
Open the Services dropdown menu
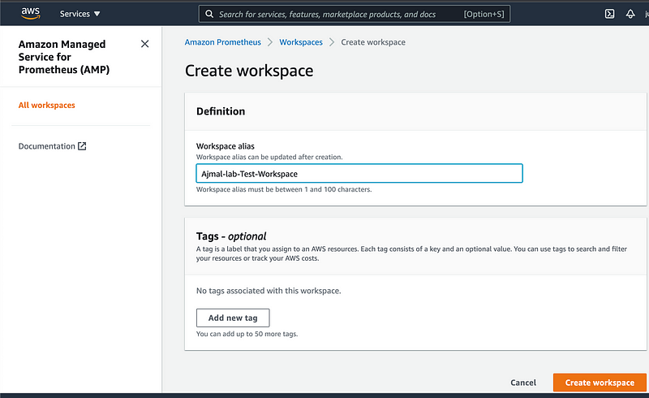(x=80, y=14)
